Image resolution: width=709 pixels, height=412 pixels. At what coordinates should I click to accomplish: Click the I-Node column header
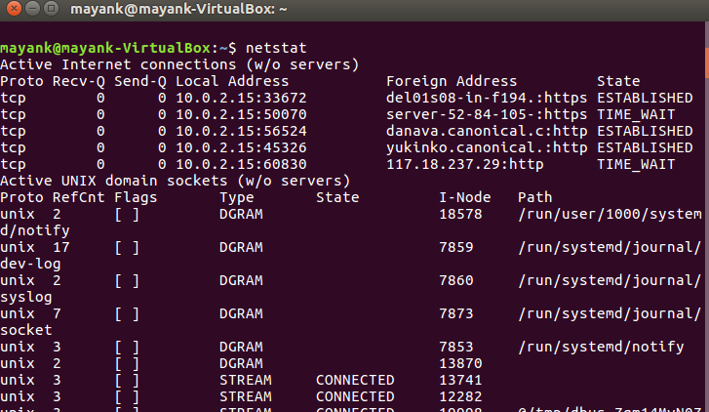465,197
